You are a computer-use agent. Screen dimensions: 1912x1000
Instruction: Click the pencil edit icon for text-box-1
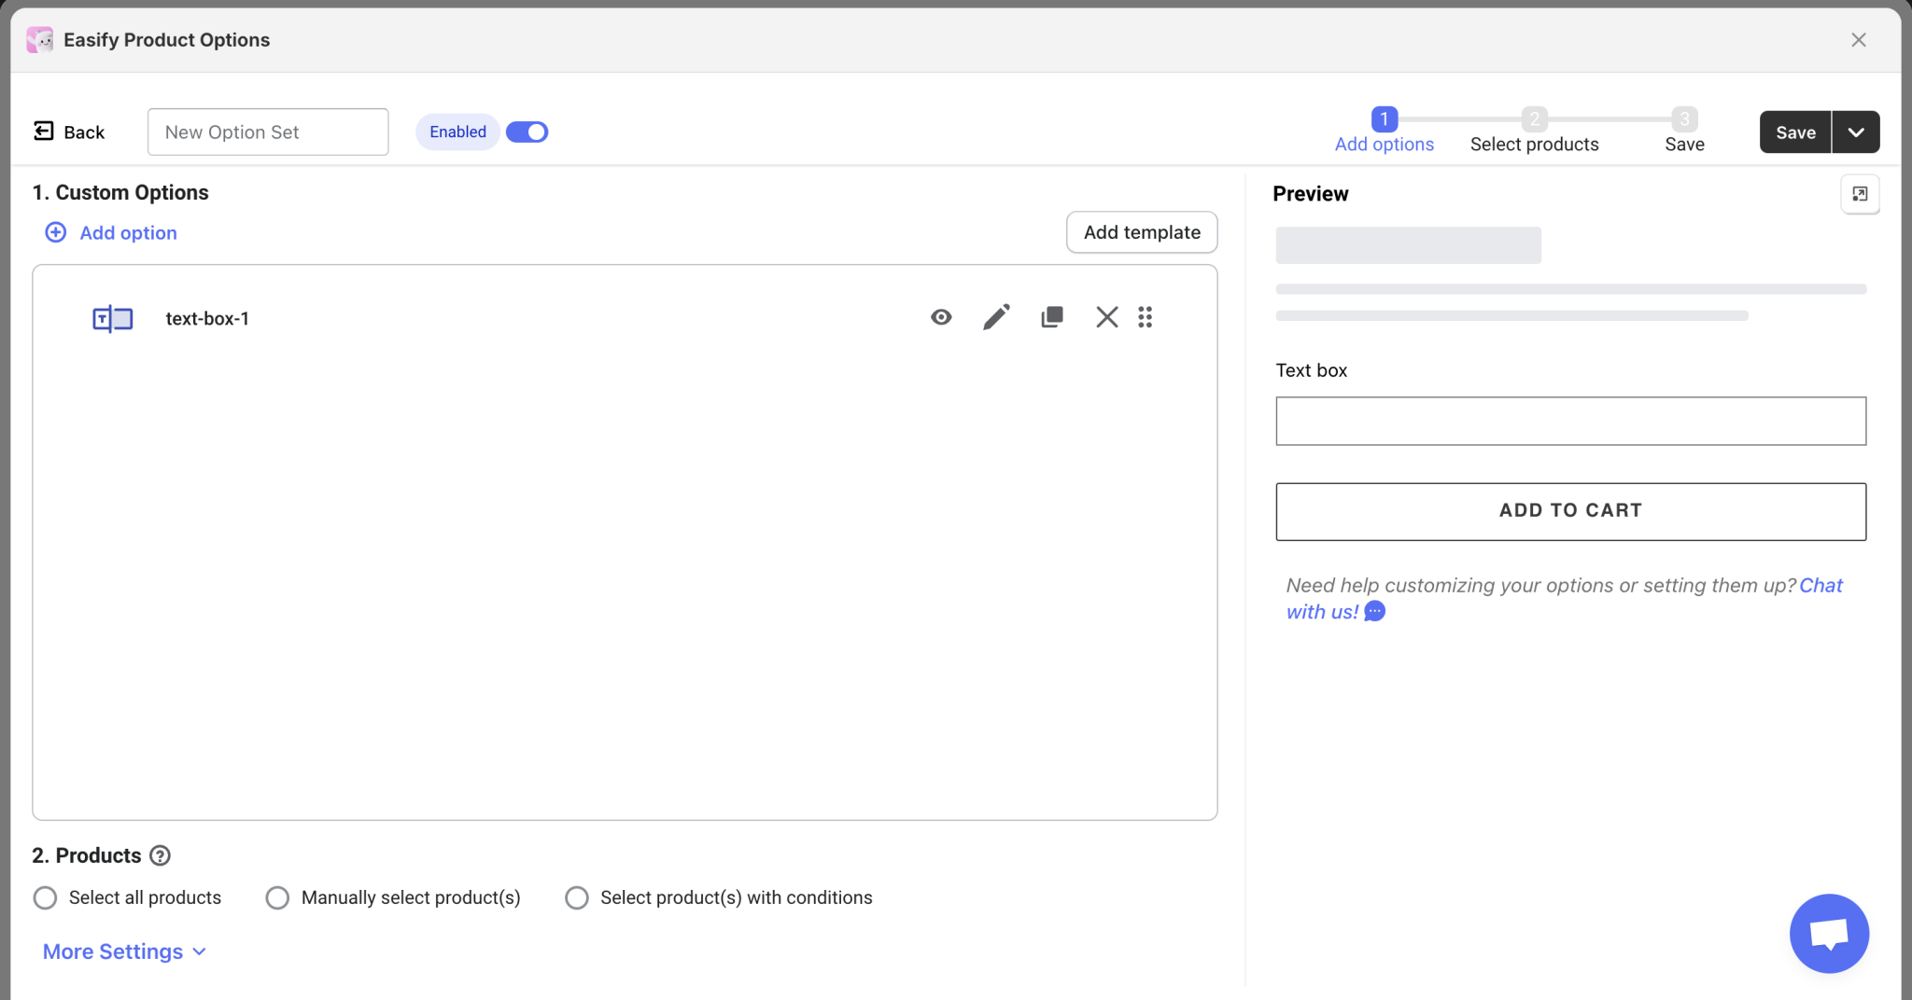(996, 318)
